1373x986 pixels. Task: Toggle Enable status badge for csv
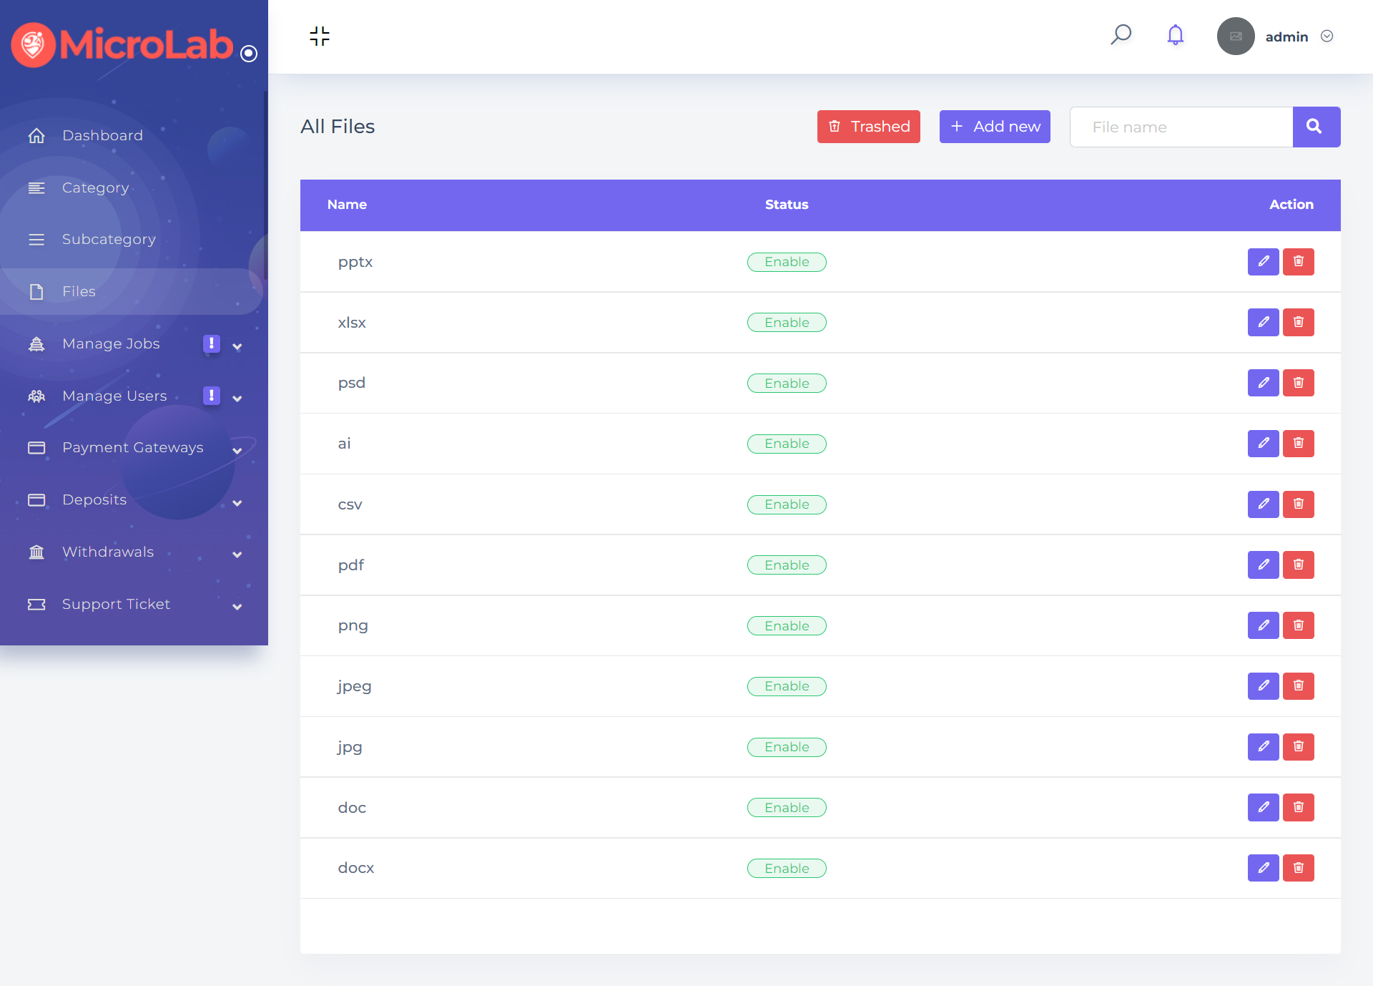(x=787, y=504)
